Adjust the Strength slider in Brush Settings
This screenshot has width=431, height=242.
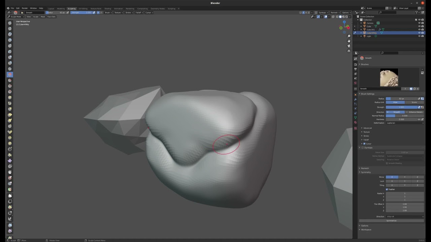click(x=401, y=107)
